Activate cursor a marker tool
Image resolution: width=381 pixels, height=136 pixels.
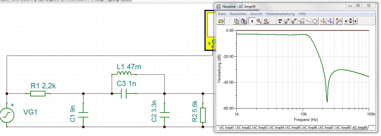(323, 21)
